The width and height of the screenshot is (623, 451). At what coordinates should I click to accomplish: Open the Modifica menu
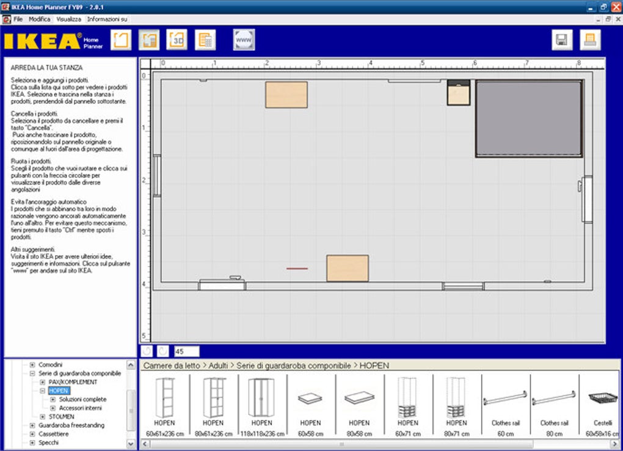(39, 19)
